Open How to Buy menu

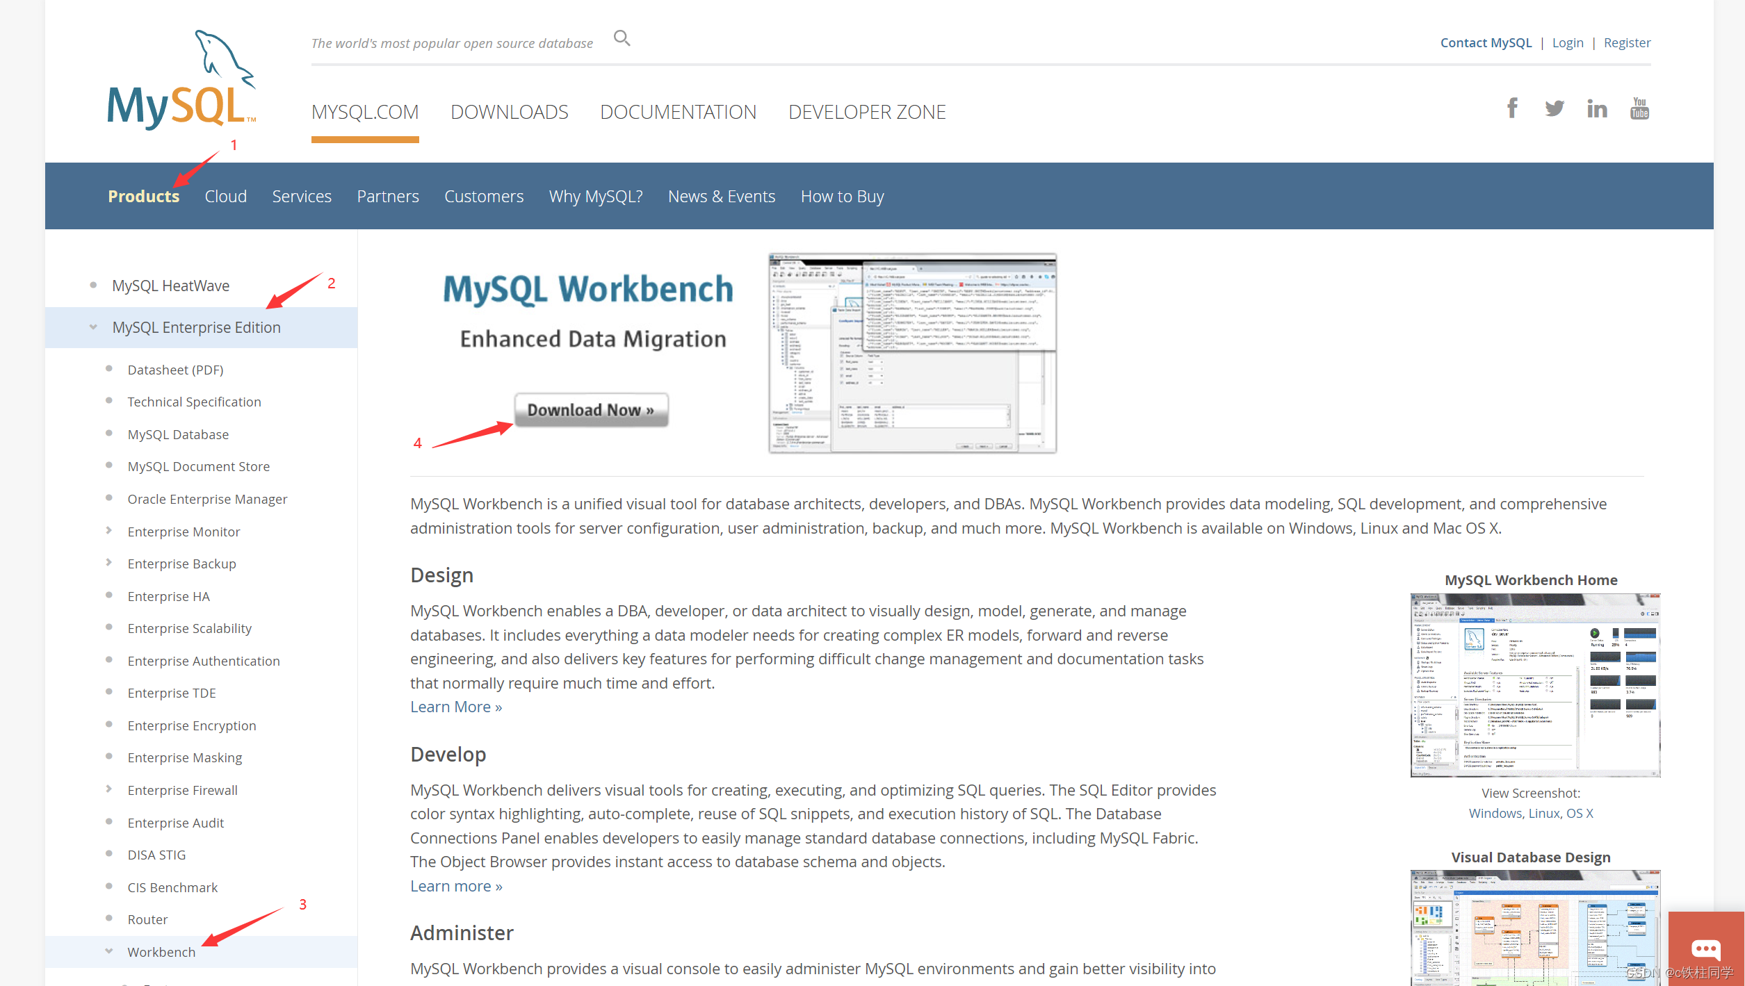coord(843,196)
